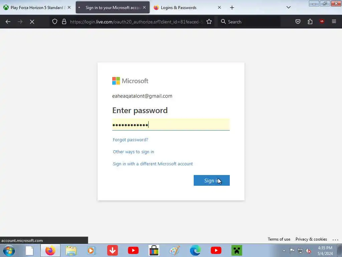This screenshot has width=342, height=257.
Task: Open tracking protection shield icon
Action: tap(55, 21)
